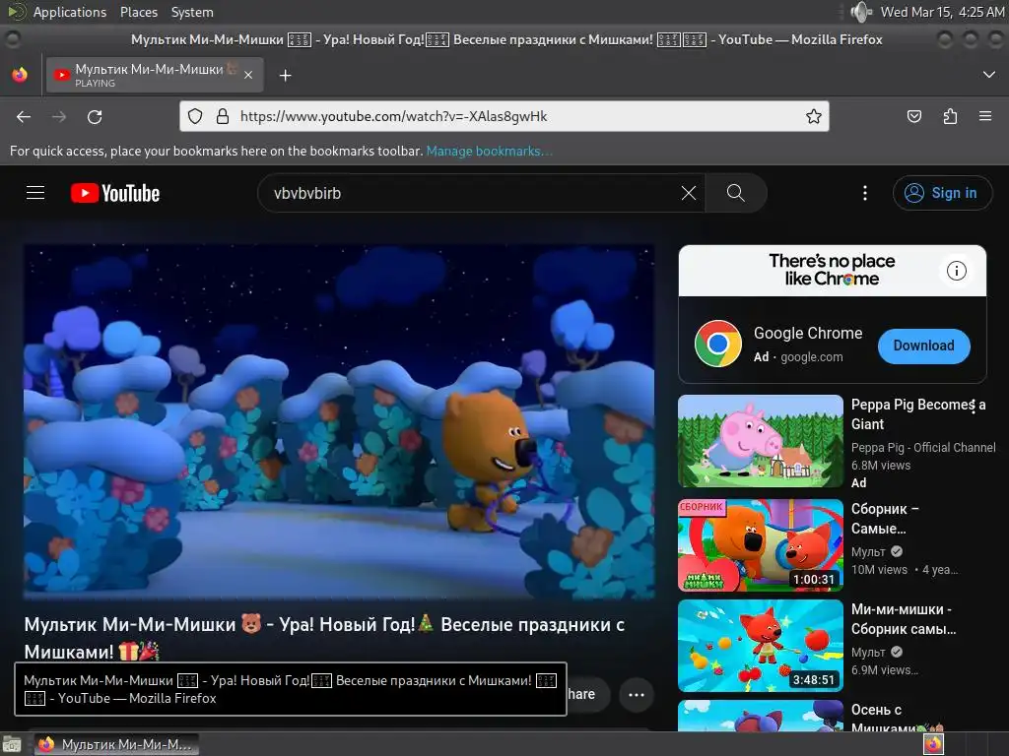This screenshot has width=1009, height=756.
Task: Open a new tab with plus button
Action: [x=285, y=76]
